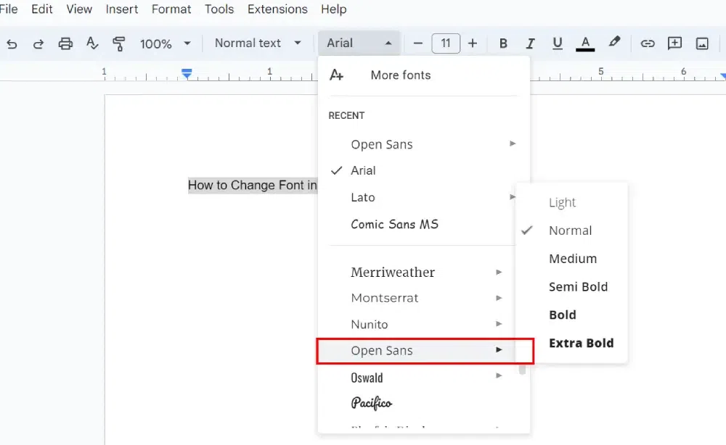Open the Normal text style dropdown
The width and height of the screenshot is (726, 445).
coord(258,43)
